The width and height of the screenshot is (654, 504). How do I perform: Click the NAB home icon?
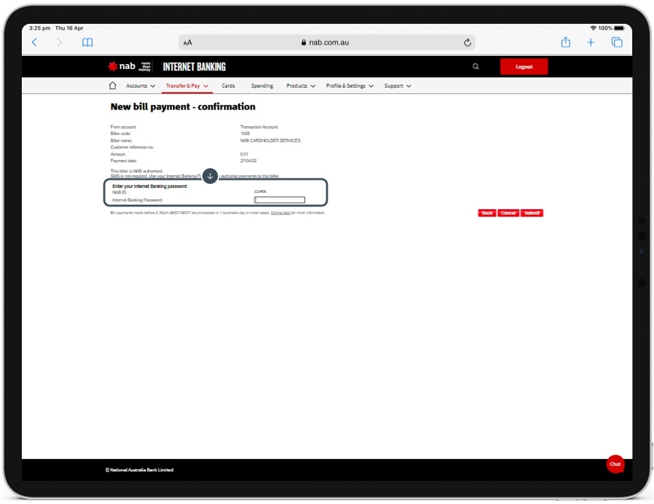(x=113, y=86)
